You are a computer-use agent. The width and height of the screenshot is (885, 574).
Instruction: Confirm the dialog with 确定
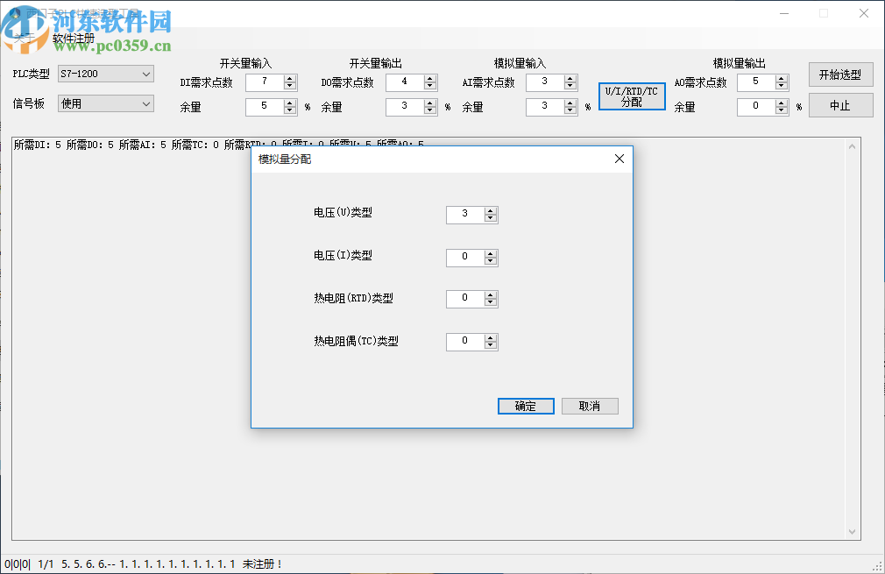click(526, 406)
